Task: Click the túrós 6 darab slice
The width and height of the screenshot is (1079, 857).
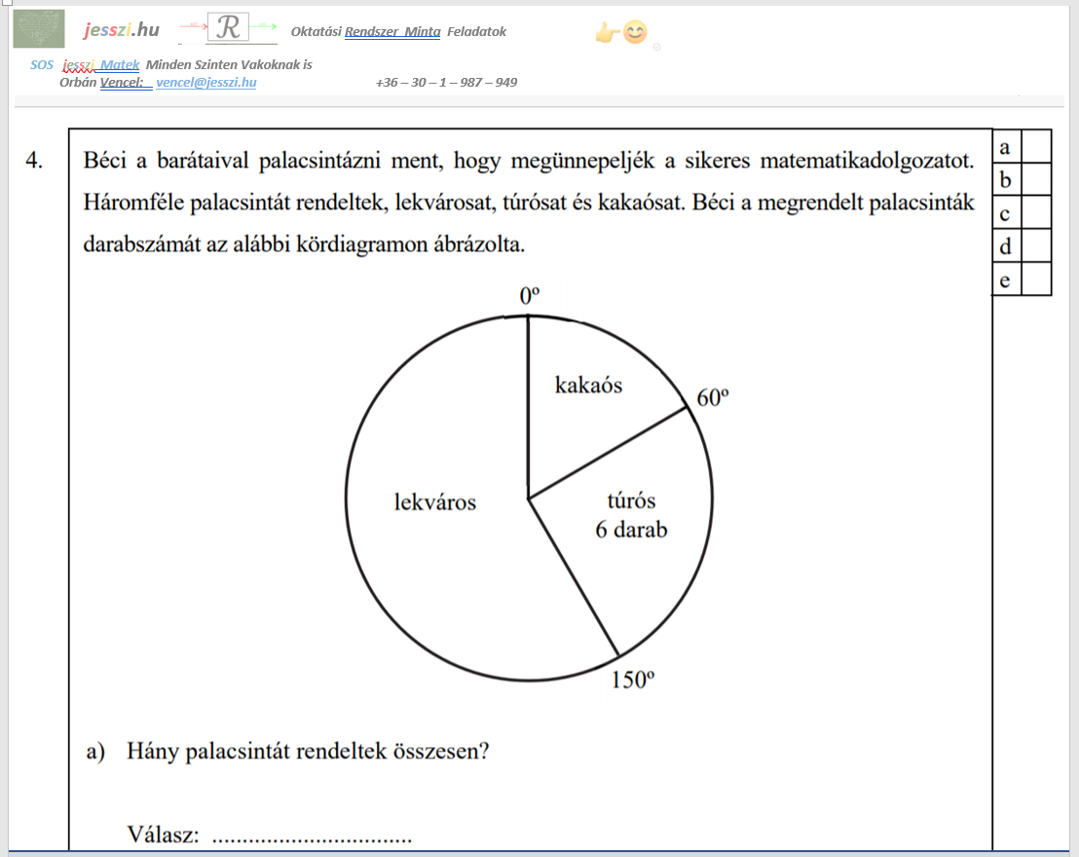Action: click(631, 516)
